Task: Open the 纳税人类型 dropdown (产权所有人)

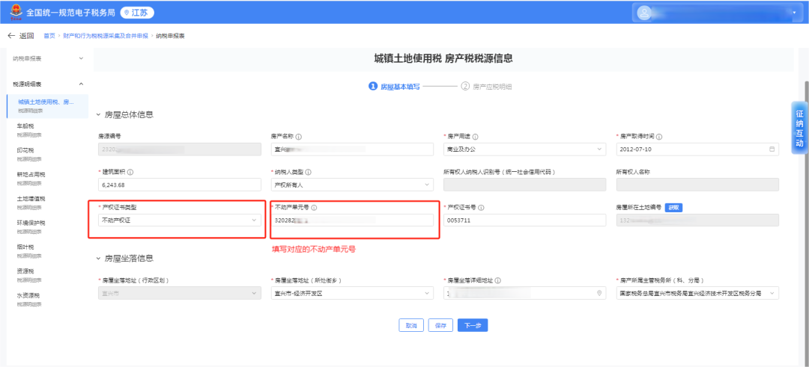Action: [352, 185]
